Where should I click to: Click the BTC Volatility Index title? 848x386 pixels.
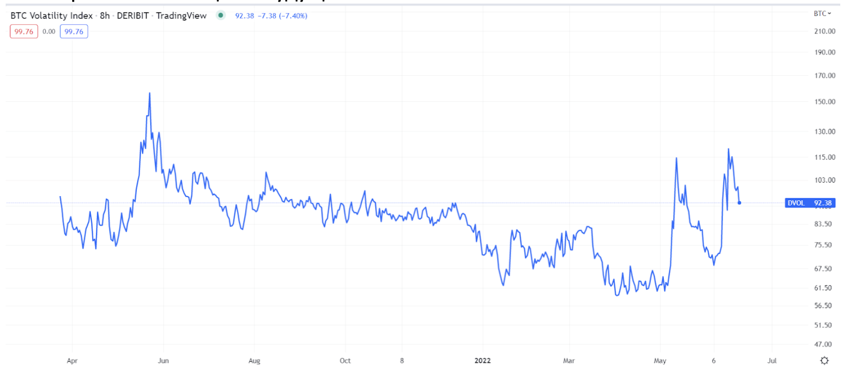[52, 15]
